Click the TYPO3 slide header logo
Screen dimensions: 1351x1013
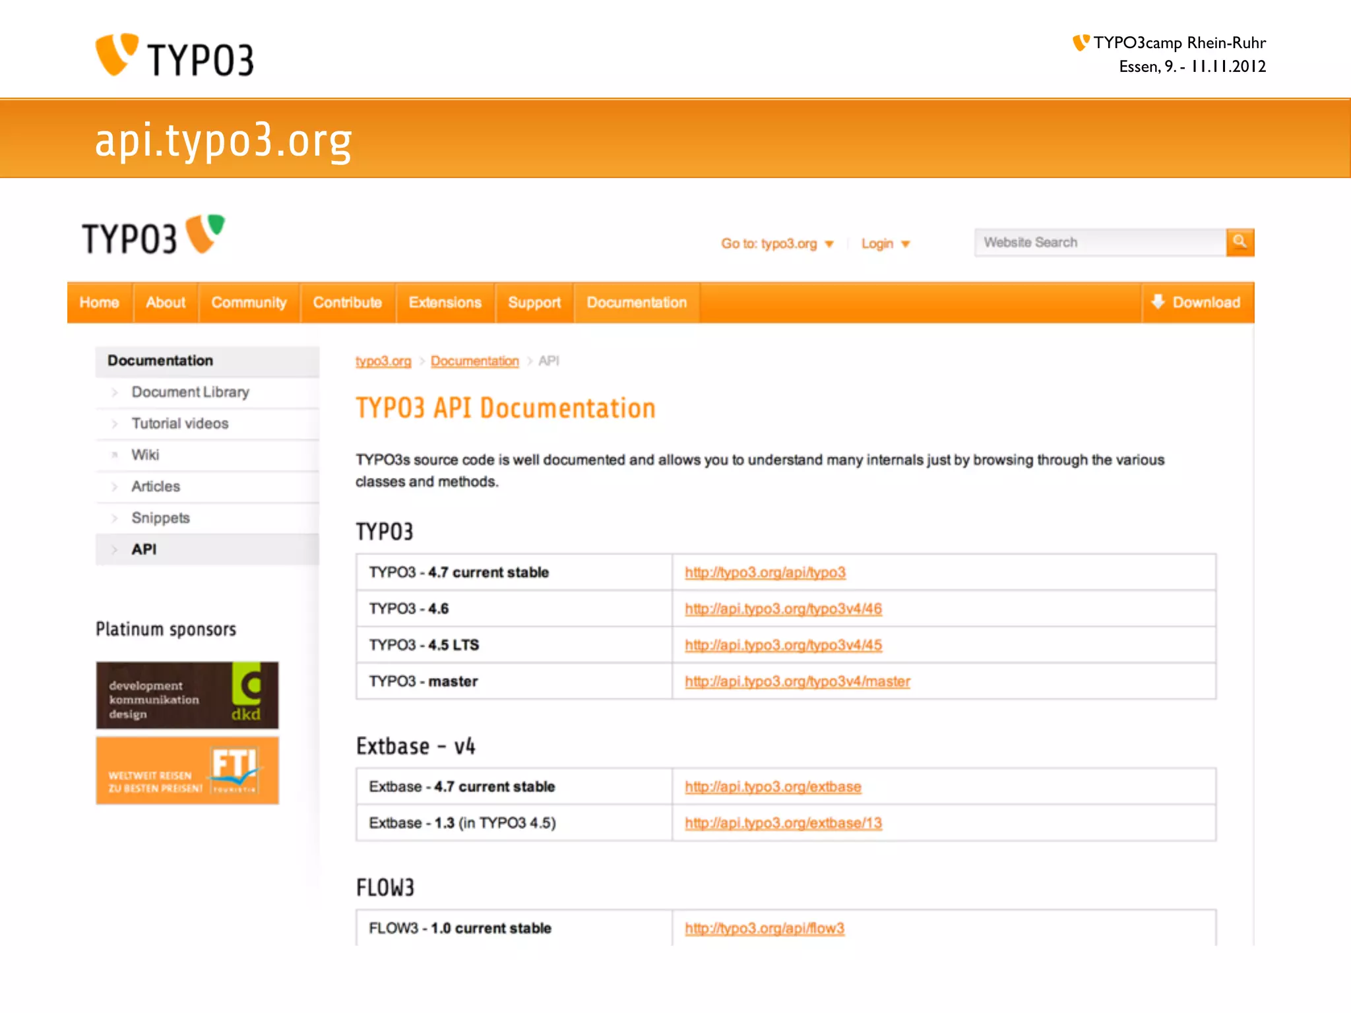pos(174,55)
